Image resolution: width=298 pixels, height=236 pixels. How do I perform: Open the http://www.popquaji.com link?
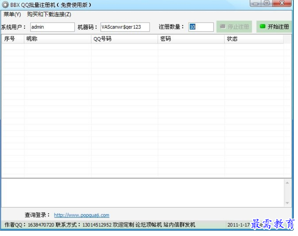(82, 215)
